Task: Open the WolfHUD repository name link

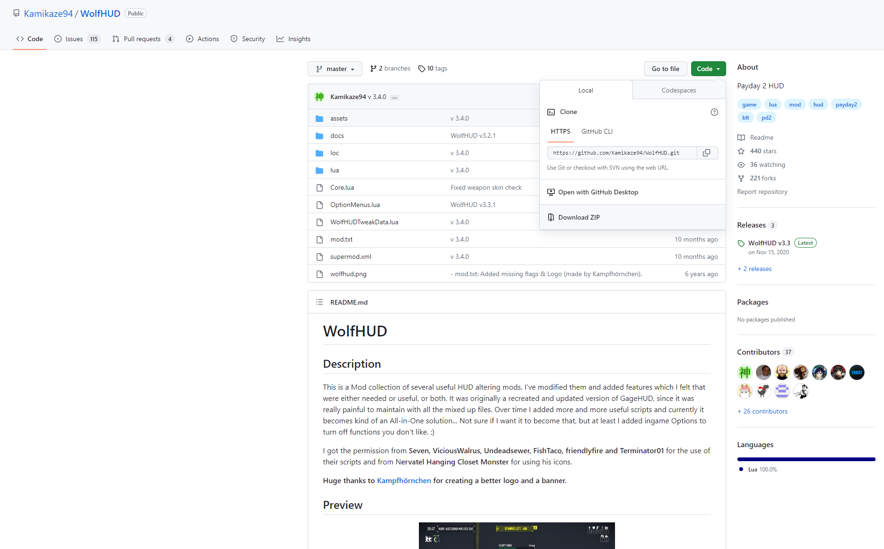Action: click(x=100, y=14)
